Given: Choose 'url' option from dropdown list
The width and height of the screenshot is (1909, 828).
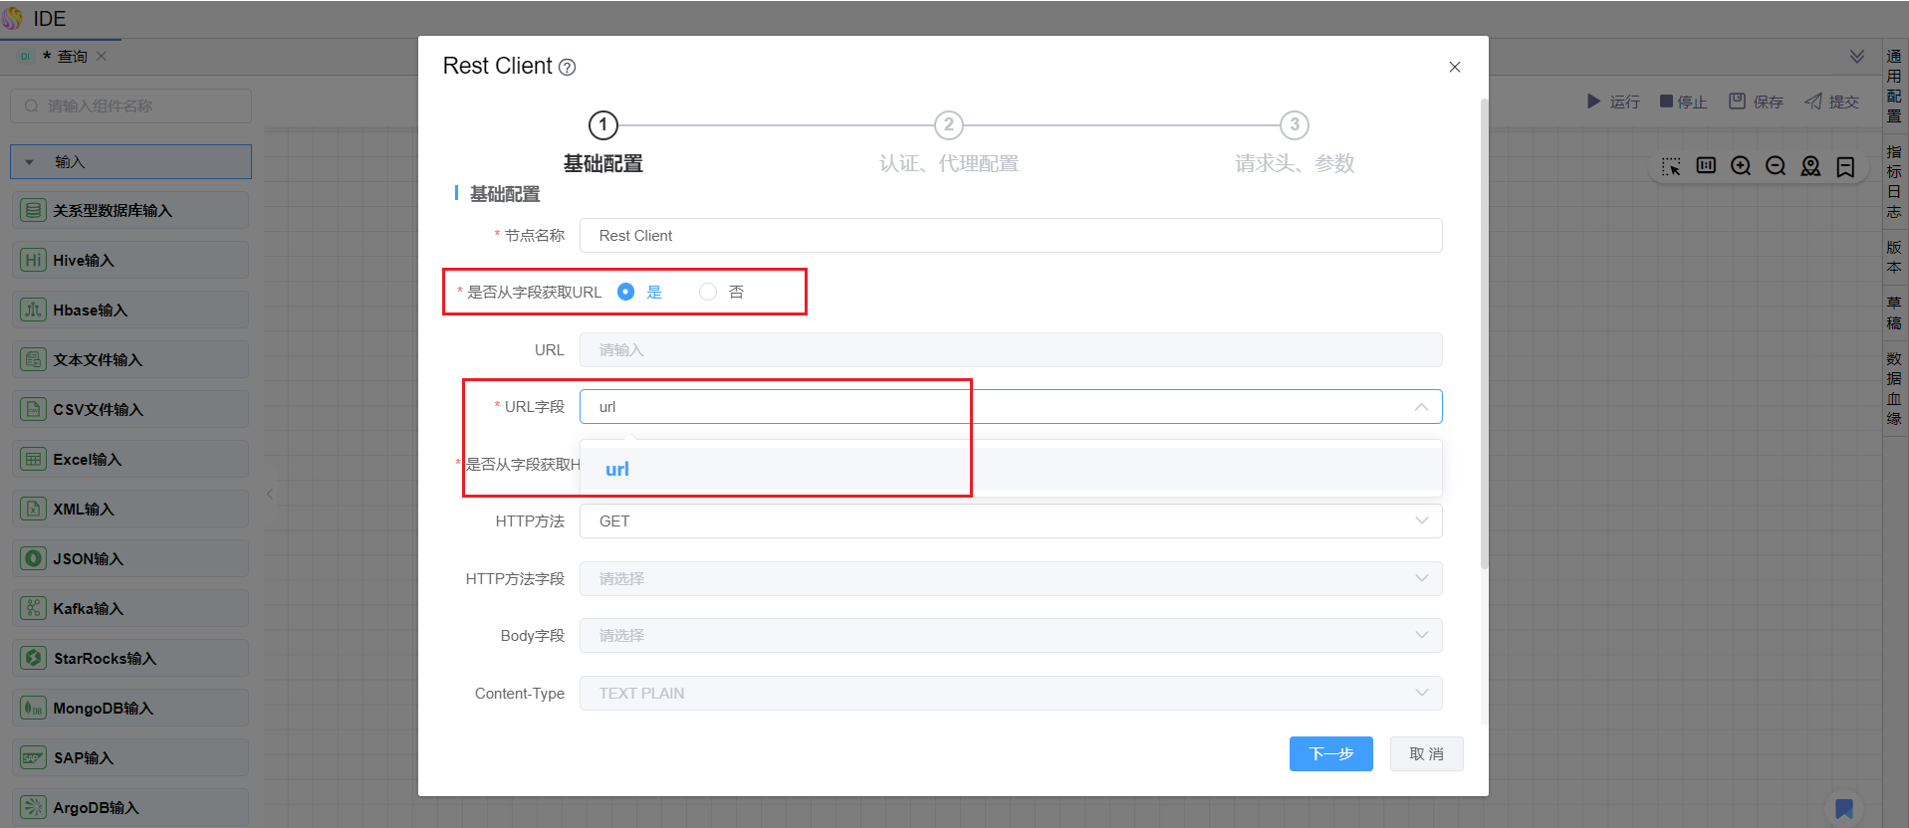Looking at the screenshot, I should 617,470.
